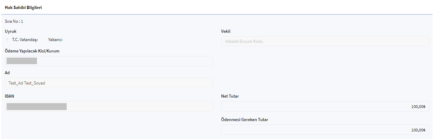Click the Vekil label
The image size is (435, 139).
point(226,31)
